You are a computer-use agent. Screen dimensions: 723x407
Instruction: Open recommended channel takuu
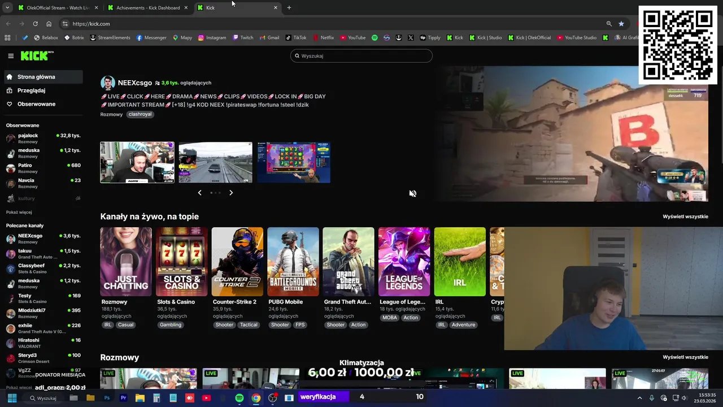click(43, 254)
